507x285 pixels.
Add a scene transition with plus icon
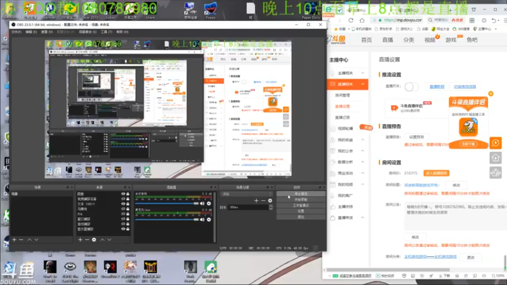[x=256, y=201]
